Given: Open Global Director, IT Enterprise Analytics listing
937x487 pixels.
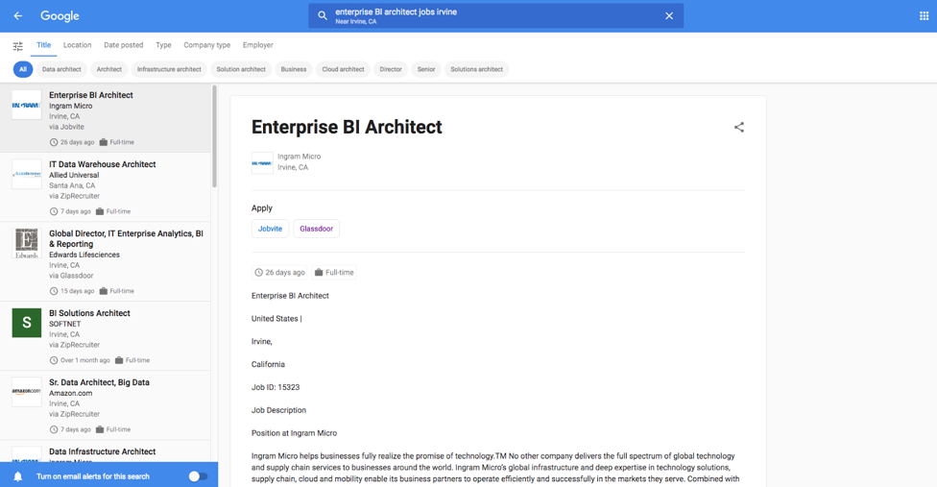Looking at the screenshot, I should click(x=106, y=261).
